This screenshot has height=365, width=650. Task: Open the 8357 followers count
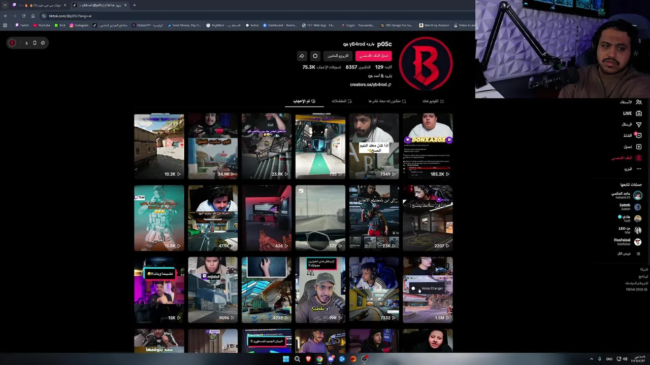pyautogui.click(x=358, y=67)
